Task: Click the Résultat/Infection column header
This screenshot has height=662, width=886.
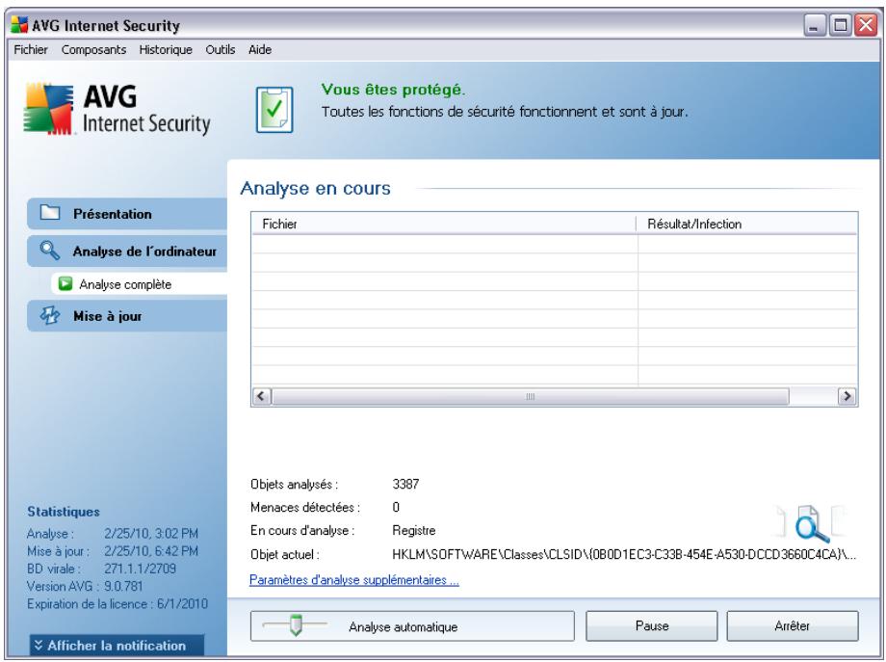Action: [x=747, y=224]
